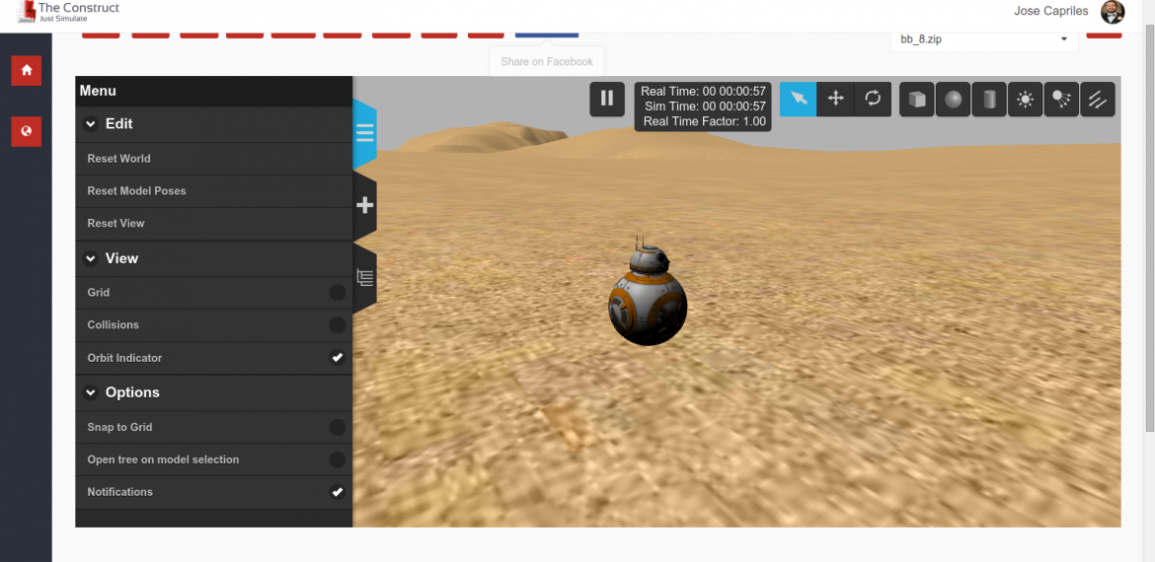Click the red home icon in sidebar
The width and height of the screenshot is (1155, 562).
(27, 71)
